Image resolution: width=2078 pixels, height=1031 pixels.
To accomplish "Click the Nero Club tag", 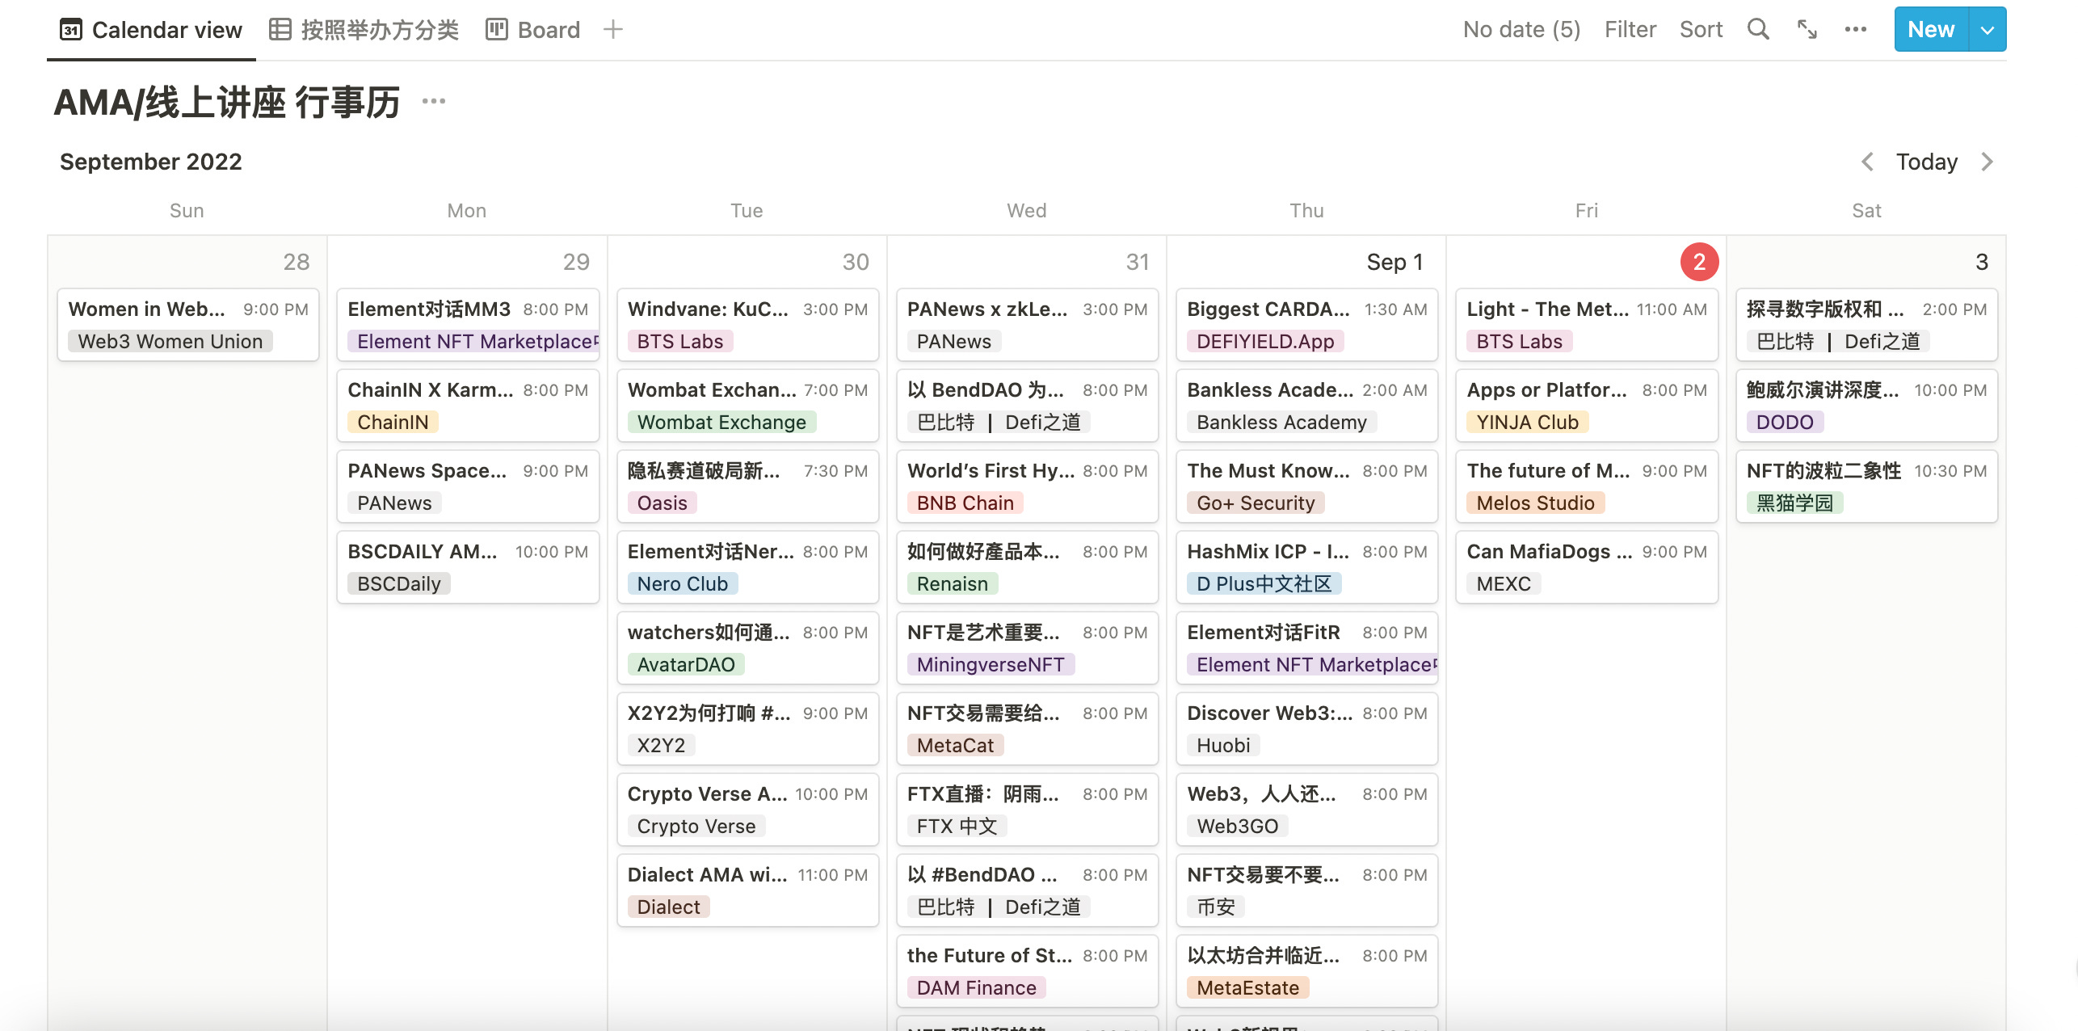I will 682,583.
